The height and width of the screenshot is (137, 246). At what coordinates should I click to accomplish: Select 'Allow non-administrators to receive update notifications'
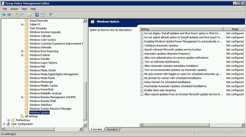tap(176, 58)
